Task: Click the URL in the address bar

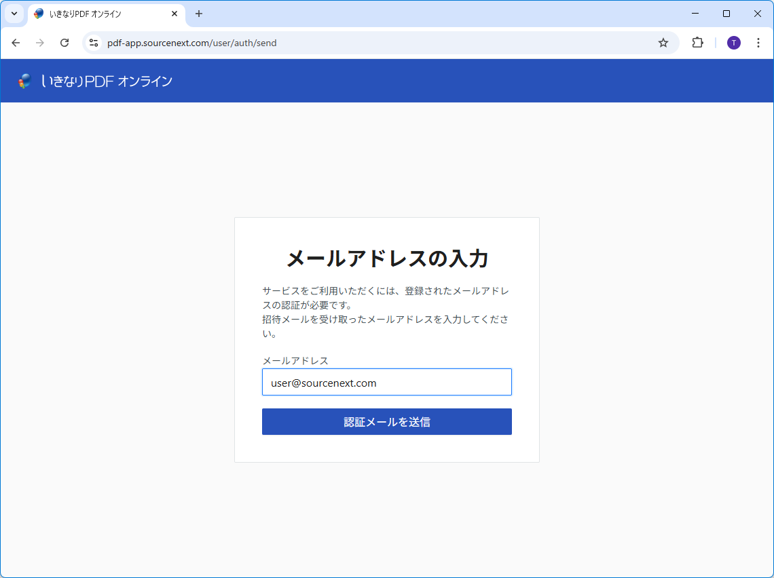Action: coord(192,43)
